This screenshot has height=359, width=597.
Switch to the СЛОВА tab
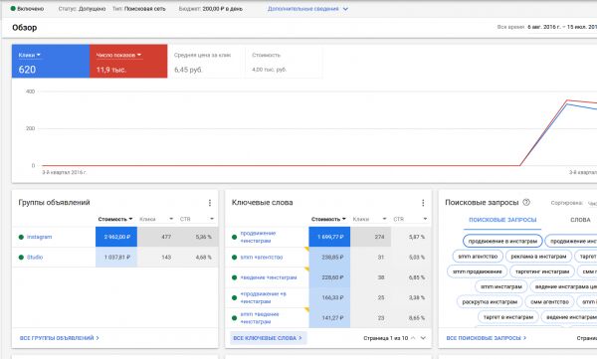click(580, 220)
